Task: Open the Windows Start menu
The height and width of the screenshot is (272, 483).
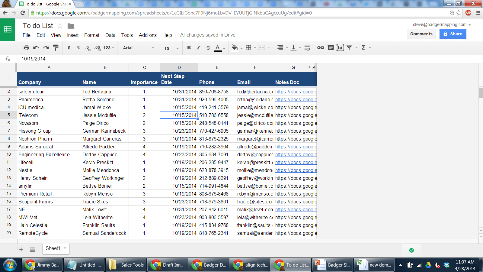Action: (10, 265)
